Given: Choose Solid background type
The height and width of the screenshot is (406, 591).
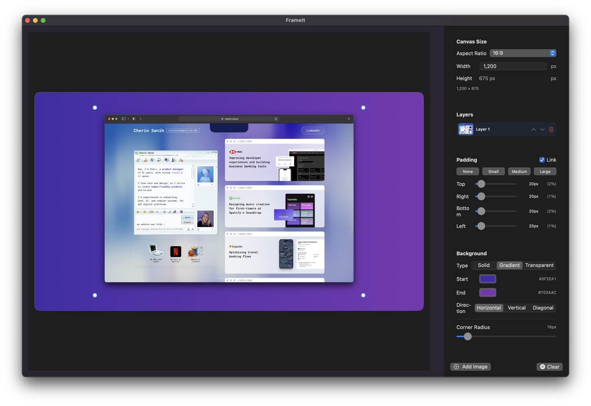Looking at the screenshot, I should point(484,265).
